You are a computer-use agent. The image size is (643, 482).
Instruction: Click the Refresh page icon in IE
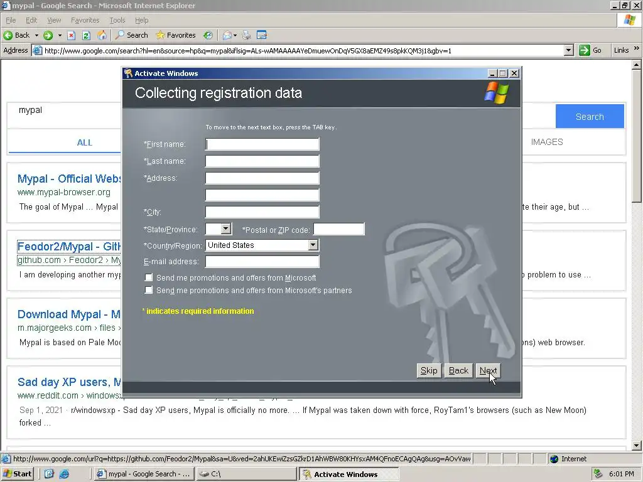click(86, 35)
